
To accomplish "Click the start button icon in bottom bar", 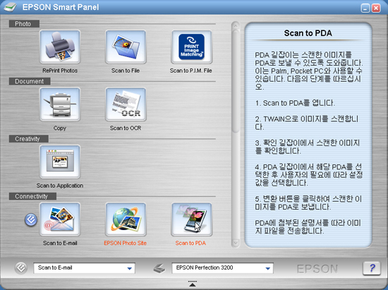I will coord(20,268).
